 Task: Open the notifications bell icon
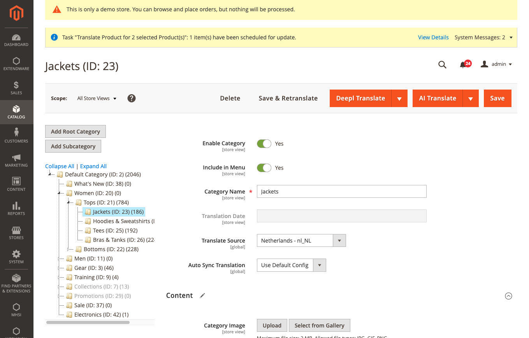[463, 65]
